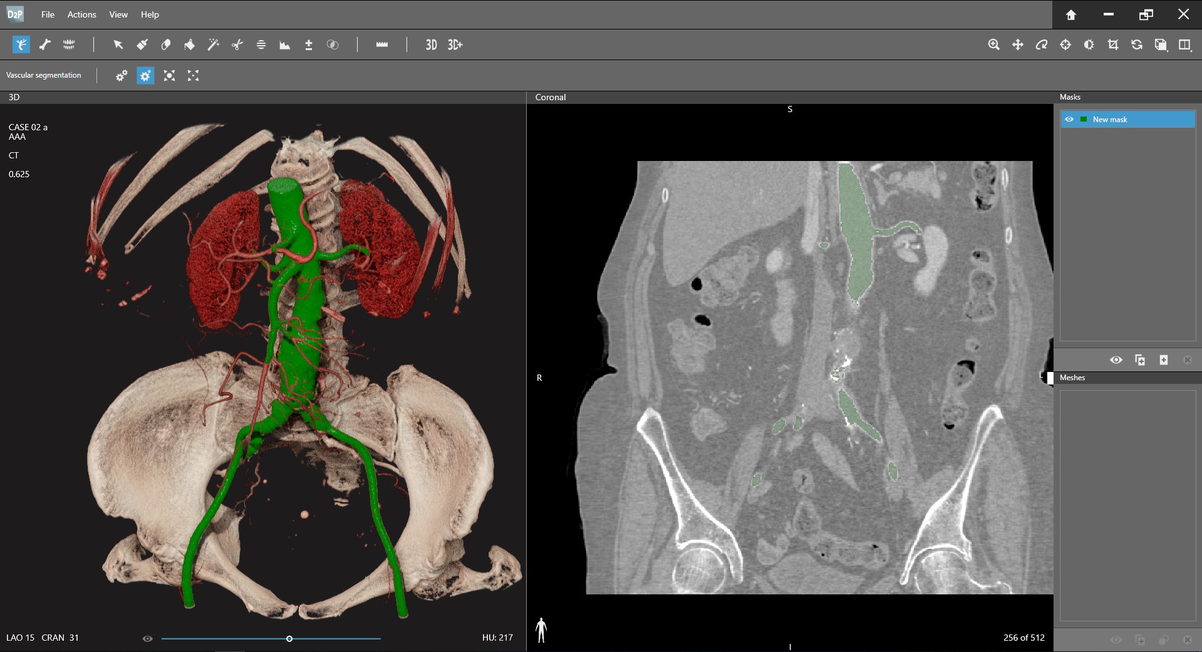The image size is (1202, 652).
Task: Open the split-screen layout dropdown
Action: [x=1184, y=44]
